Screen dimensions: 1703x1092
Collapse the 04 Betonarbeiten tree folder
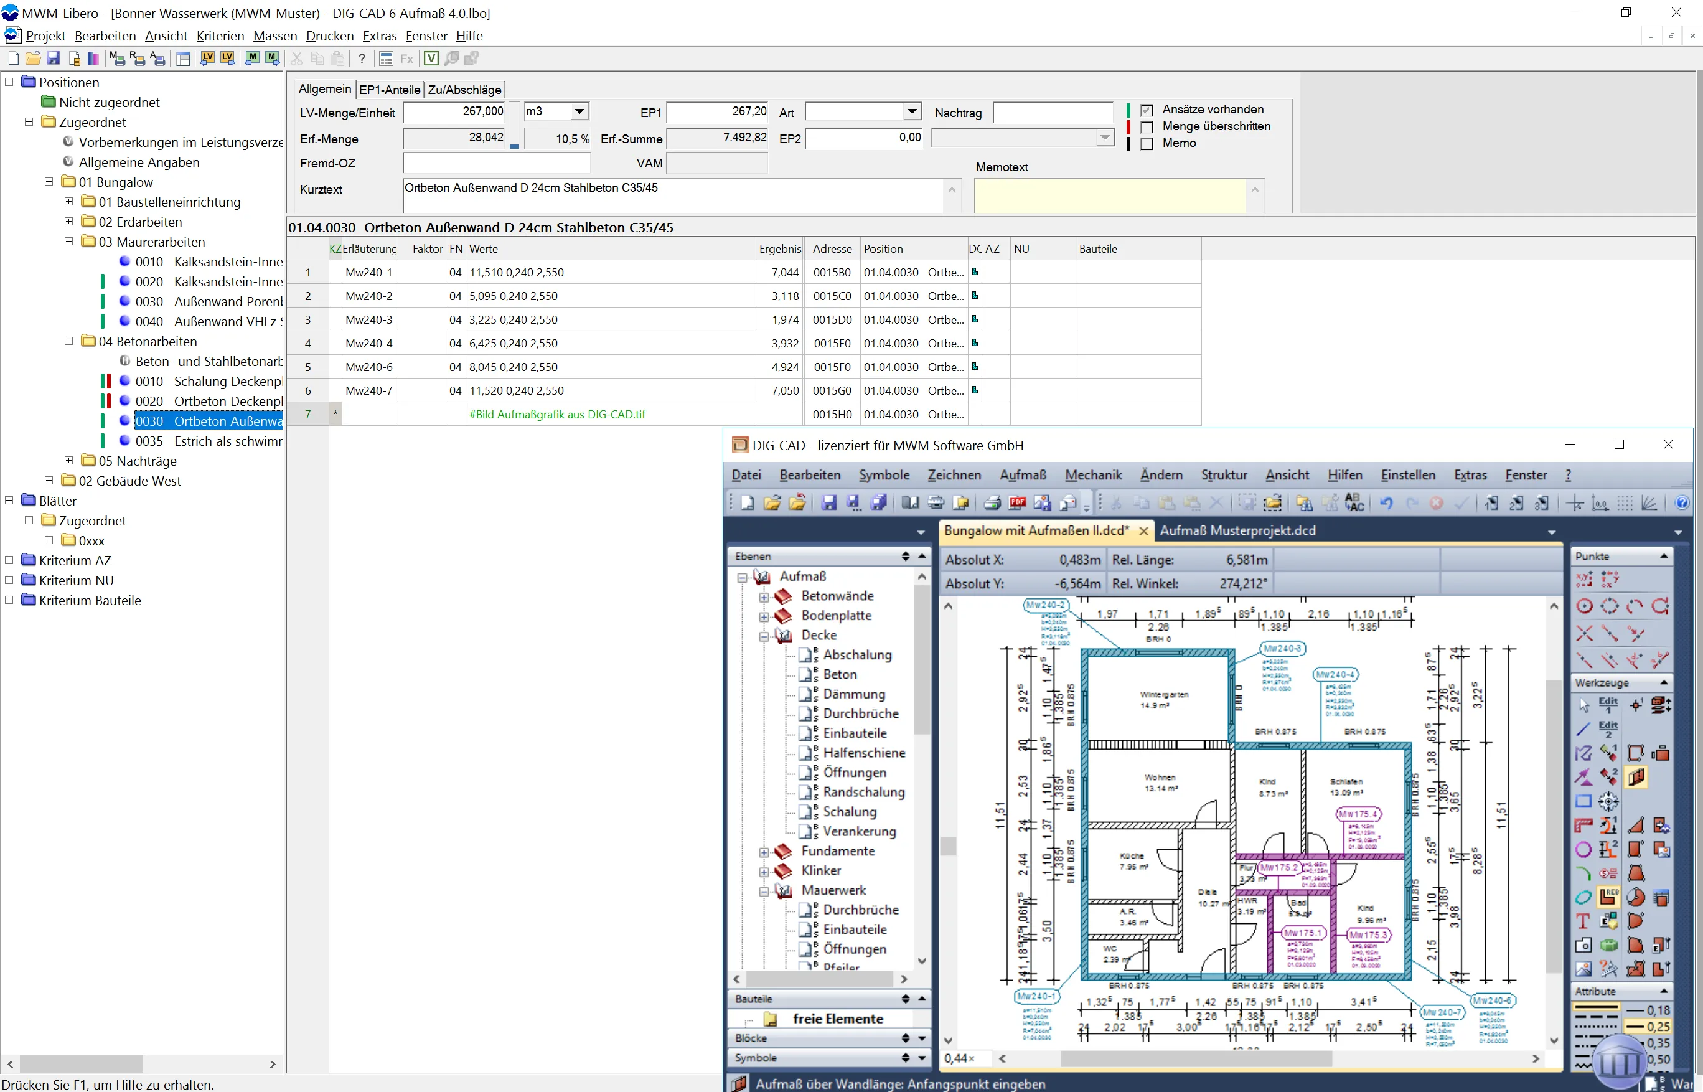coord(68,341)
